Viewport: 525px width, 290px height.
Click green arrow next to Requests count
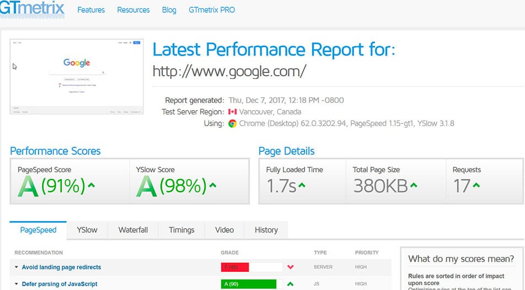(x=476, y=185)
